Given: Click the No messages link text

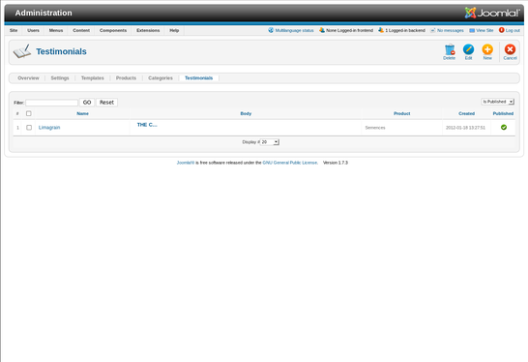Looking at the screenshot, I should (451, 30).
